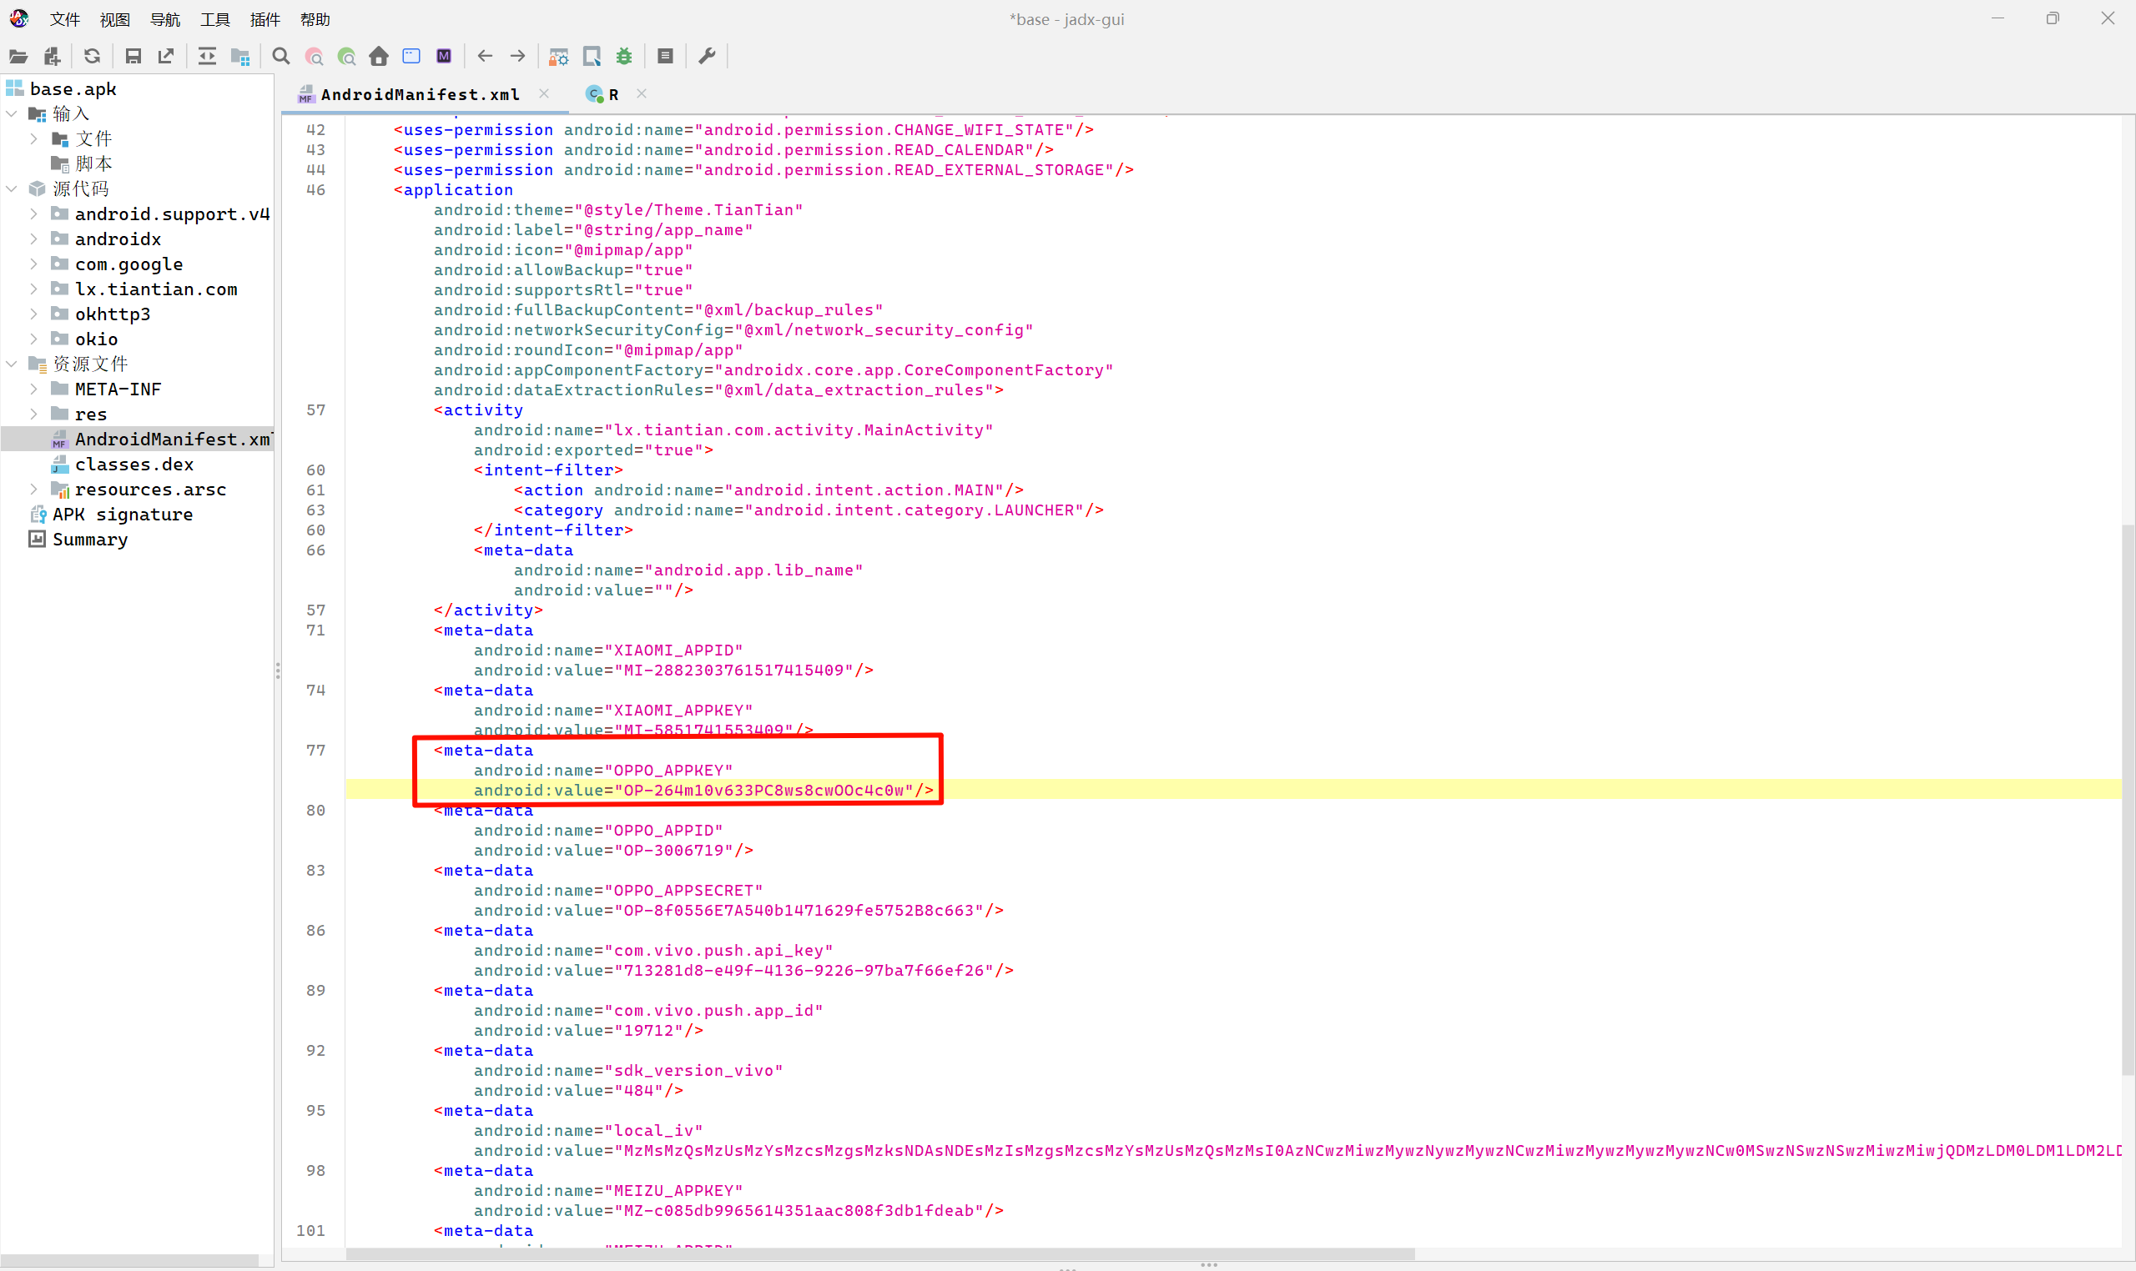This screenshot has width=2136, height=1271.
Task: Toggle flatten packages icon
Action: click(x=241, y=57)
